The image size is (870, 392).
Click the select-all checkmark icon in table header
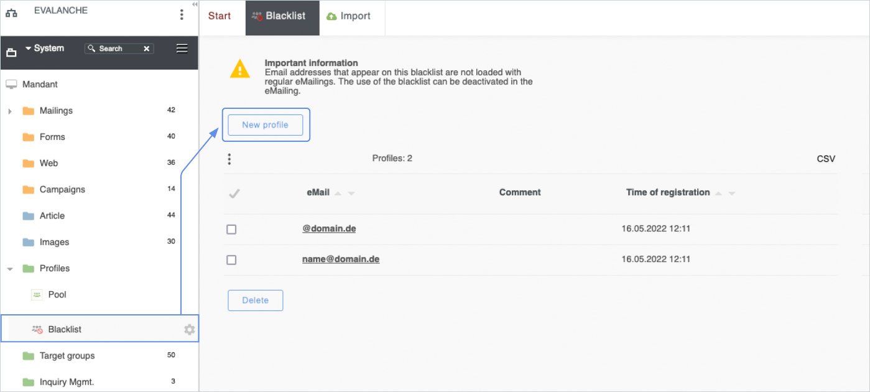(x=234, y=193)
